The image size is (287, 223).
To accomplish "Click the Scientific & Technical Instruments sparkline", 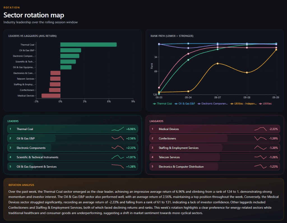I will tap(118, 157).
